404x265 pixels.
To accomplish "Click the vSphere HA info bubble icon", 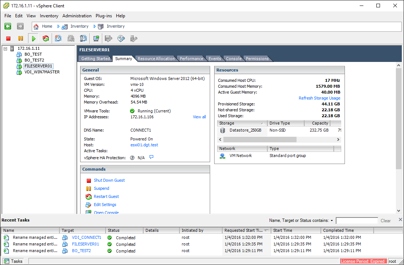I will click(x=151, y=157).
